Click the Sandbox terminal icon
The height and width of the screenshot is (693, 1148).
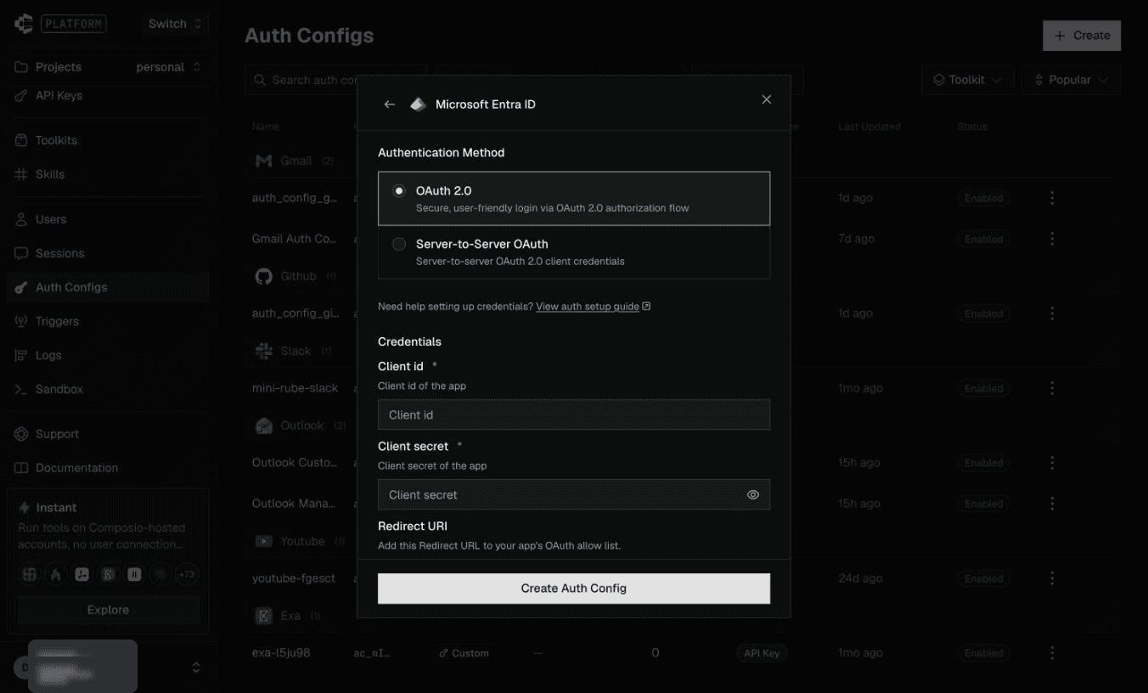21,389
